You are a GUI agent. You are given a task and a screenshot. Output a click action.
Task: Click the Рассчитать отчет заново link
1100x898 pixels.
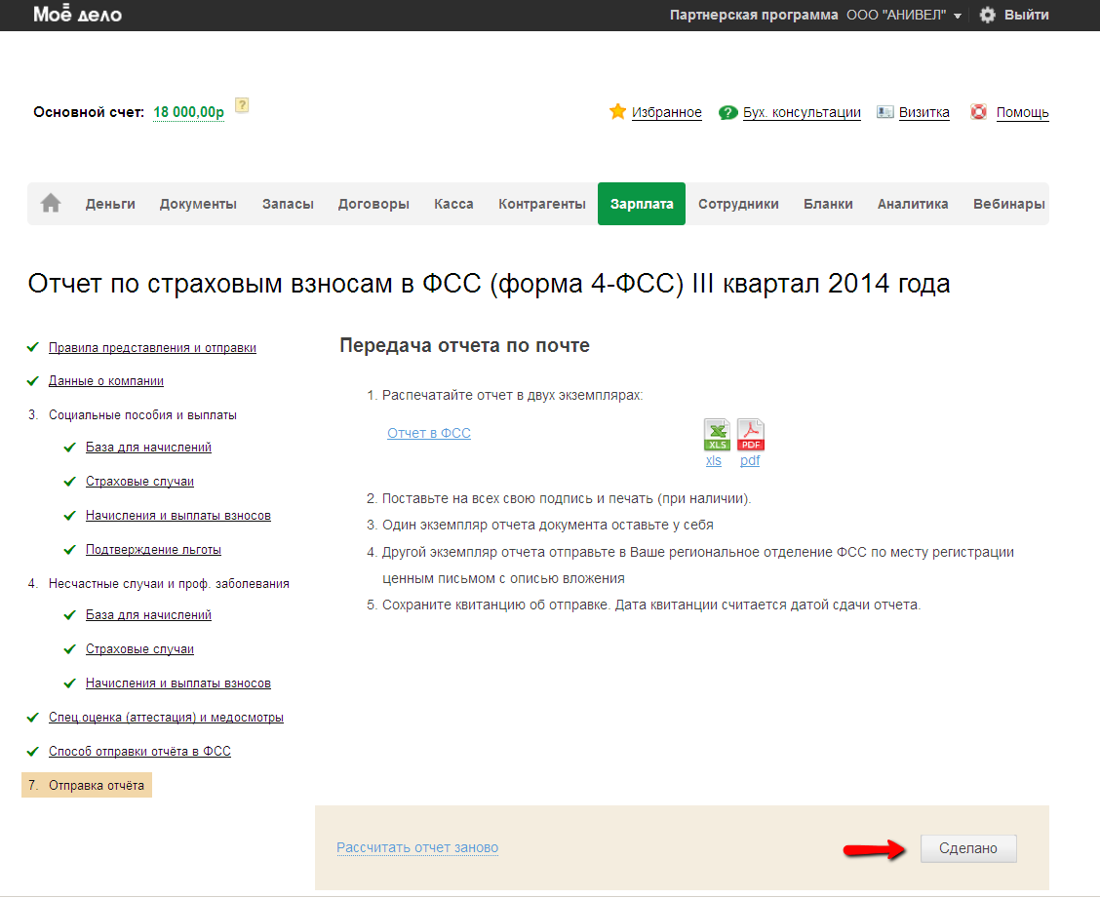tap(417, 848)
